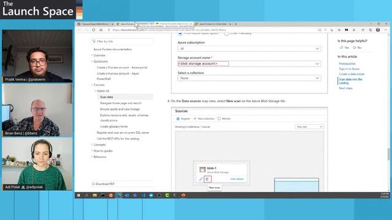This screenshot has width=392, height=220.
Task: Open the Map view dropdown in Sources
Action: (x=309, y=127)
